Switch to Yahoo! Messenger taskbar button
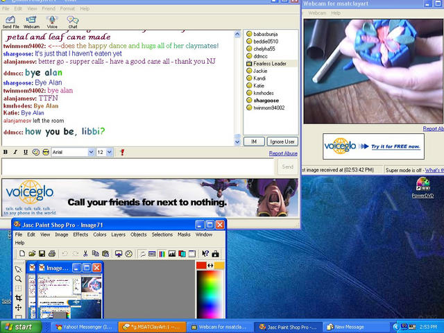Screen dimensions: 444x333 84,327
